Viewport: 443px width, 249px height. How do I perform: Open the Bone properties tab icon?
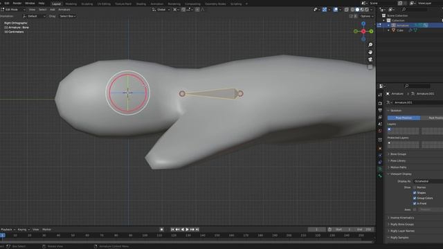point(380,176)
